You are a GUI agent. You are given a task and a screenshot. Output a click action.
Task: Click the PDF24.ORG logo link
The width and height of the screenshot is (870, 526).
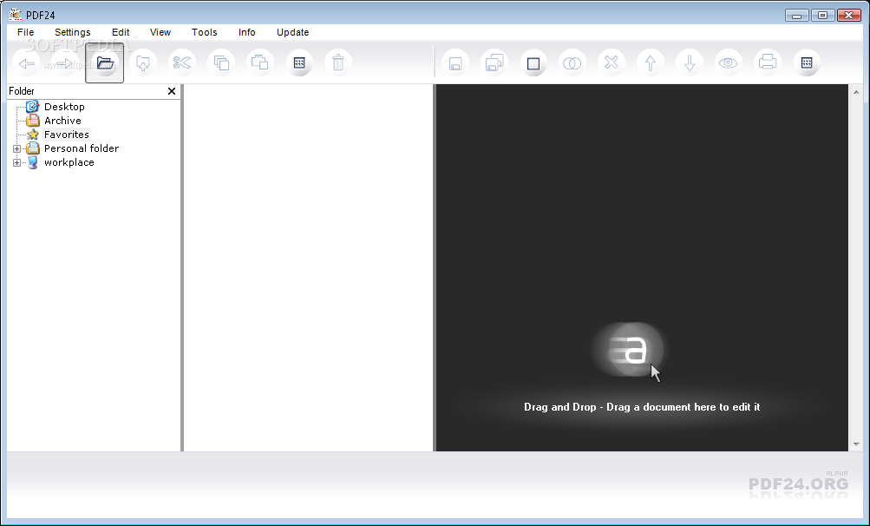[x=798, y=483]
